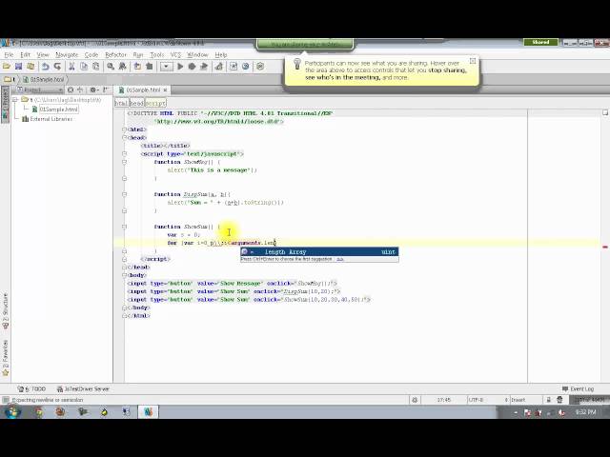Click the Open folder toolbar icon
Image resolution: width=610 pixels, height=457 pixels.
(x=7, y=67)
